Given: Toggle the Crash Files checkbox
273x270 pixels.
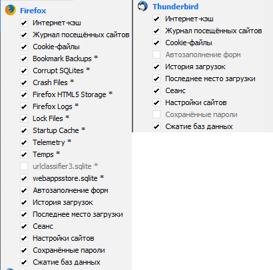Looking at the screenshot, I should pos(24,82).
